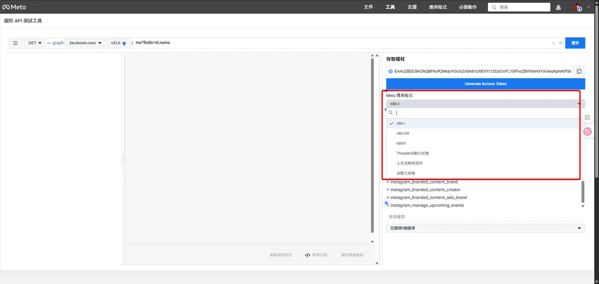Image resolution: width=599 pixels, height=284 pixels.
Task: Open the 文件 menu
Action: (368, 7)
